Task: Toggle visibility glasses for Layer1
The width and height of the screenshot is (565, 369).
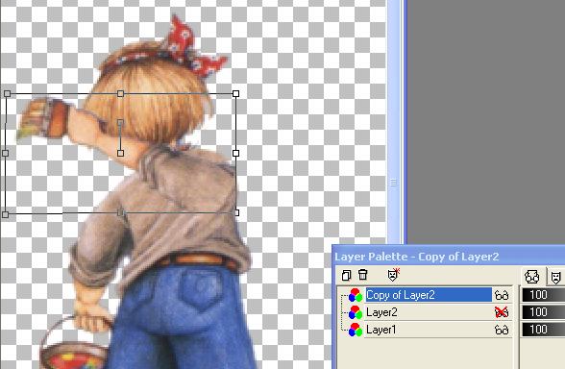Action: point(502,330)
